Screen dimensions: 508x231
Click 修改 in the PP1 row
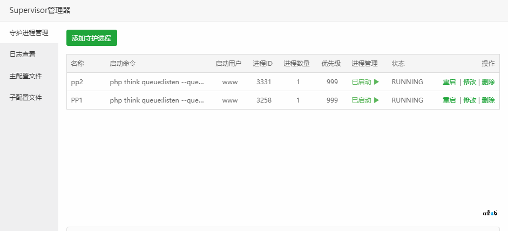470,100
